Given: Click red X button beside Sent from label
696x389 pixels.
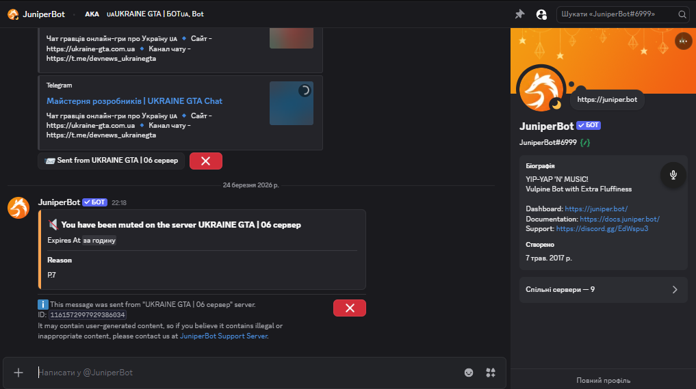Looking at the screenshot, I should click(205, 161).
